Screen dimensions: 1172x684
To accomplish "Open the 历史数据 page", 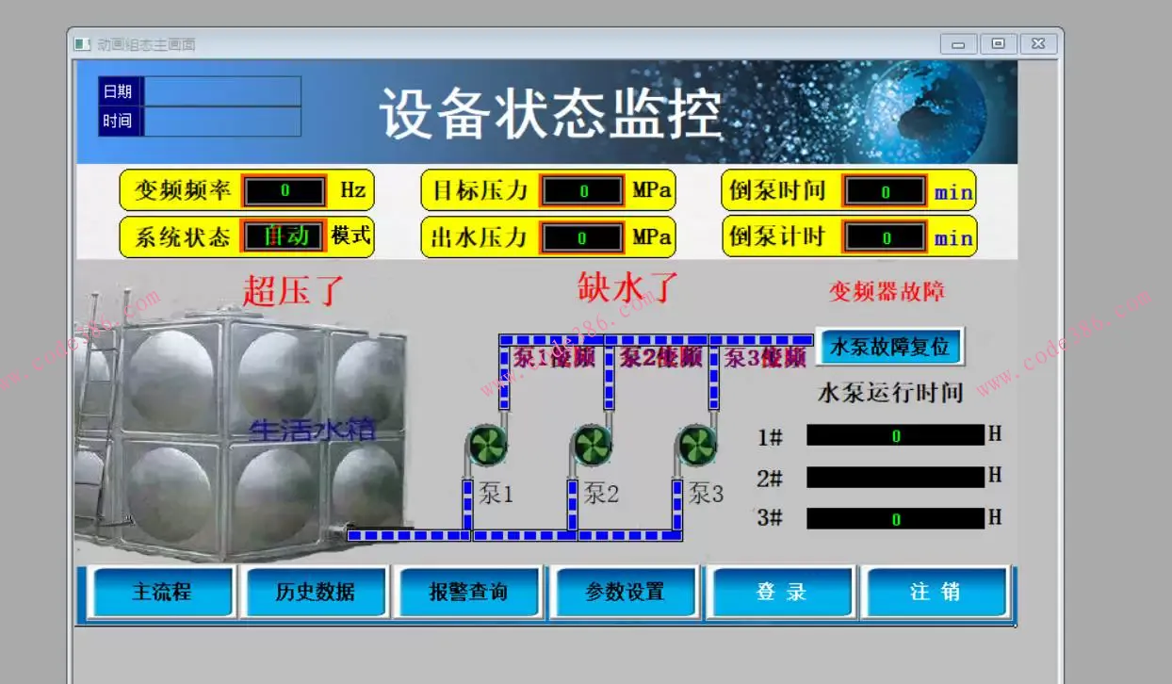I will coord(315,592).
